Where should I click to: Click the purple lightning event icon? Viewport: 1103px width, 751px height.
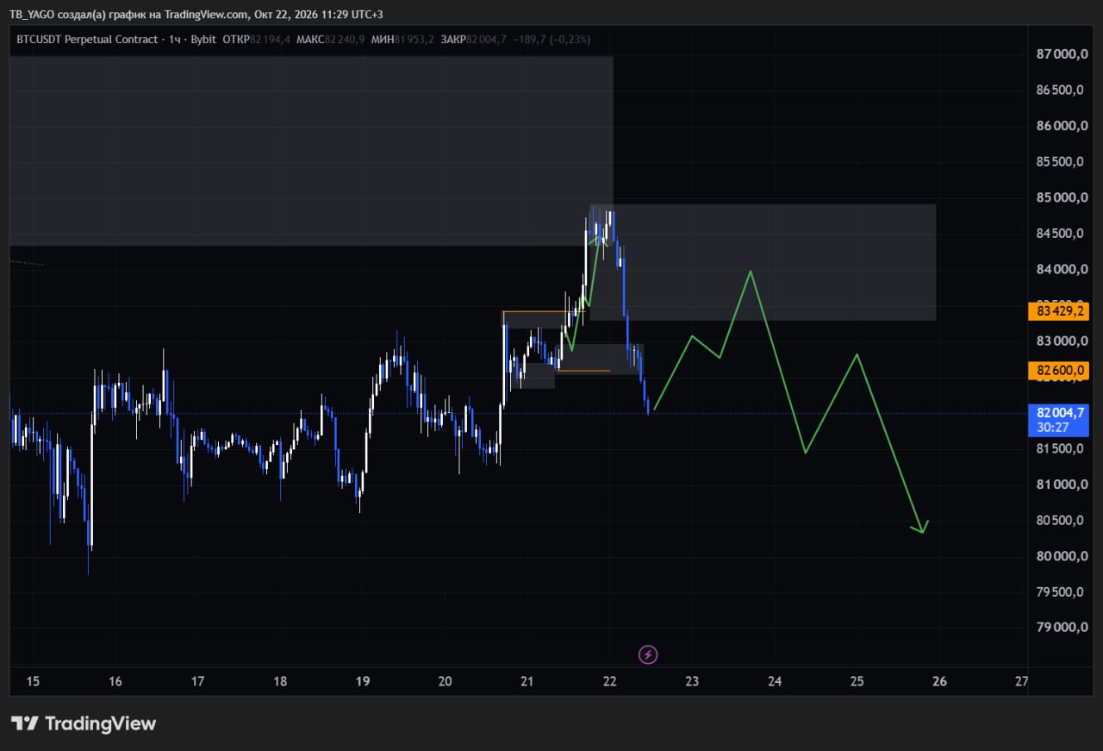648,655
